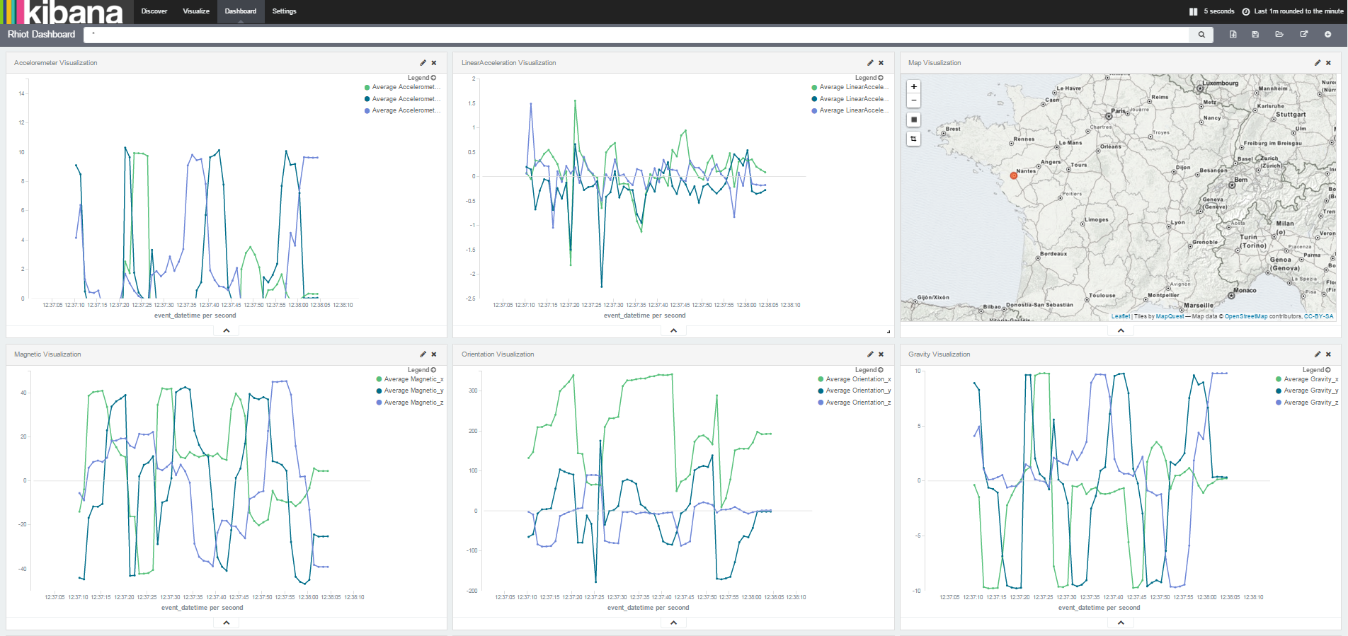Expand the Map Visualization bottom chevron
Viewport: 1348px width, 636px height.
[x=1121, y=330]
